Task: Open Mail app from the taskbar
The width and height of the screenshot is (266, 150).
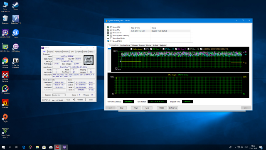Action: point(51,147)
